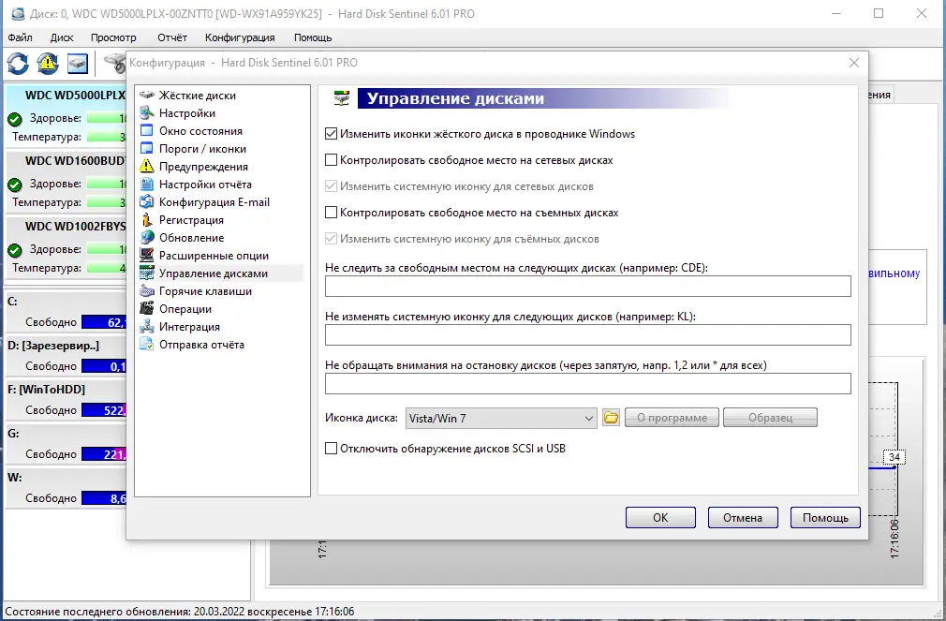This screenshot has width=946, height=621.
Task: Click the Отмена button
Action: coord(743,518)
